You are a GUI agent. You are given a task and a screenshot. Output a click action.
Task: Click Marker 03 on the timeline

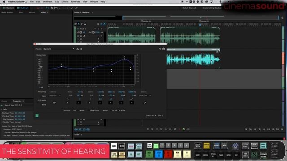204,21
